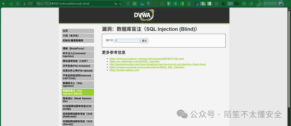Open 弱会话id（Weak Session IDs） page
This screenshot has width=291, height=126.
click(78, 100)
